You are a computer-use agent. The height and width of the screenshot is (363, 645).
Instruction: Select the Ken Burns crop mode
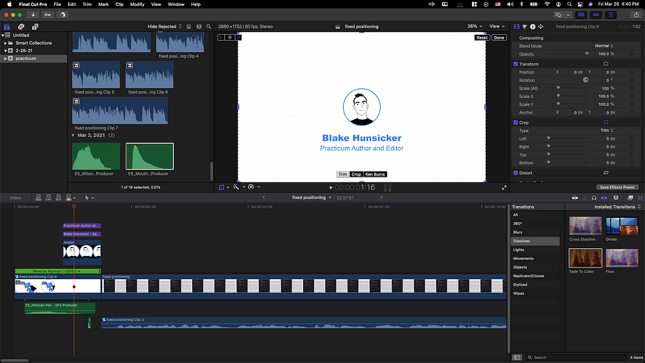pos(375,174)
